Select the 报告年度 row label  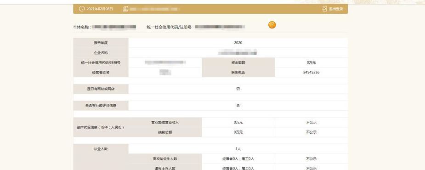(x=101, y=43)
